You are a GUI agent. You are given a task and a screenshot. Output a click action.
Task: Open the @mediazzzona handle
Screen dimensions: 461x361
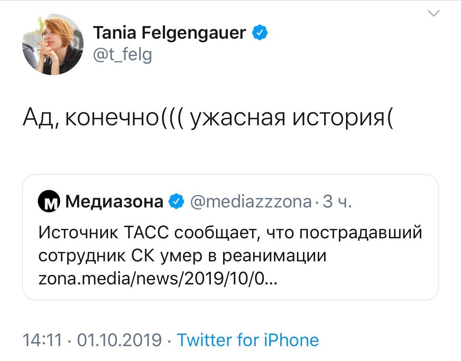[251, 202]
